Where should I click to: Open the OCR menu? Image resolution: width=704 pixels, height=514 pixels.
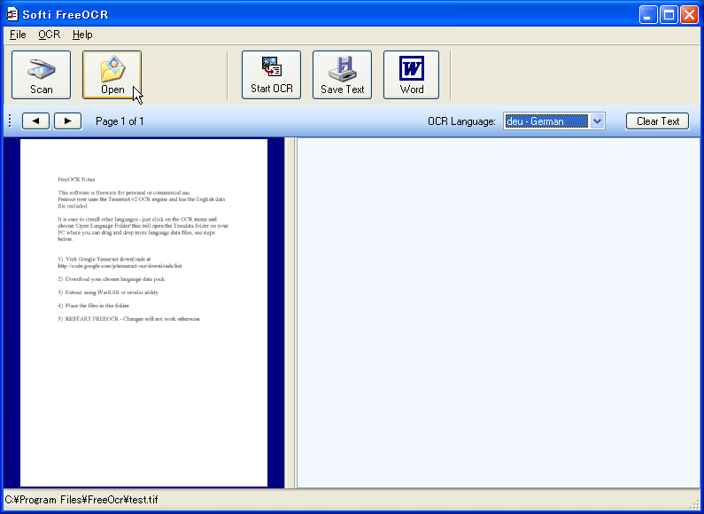click(49, 35)
